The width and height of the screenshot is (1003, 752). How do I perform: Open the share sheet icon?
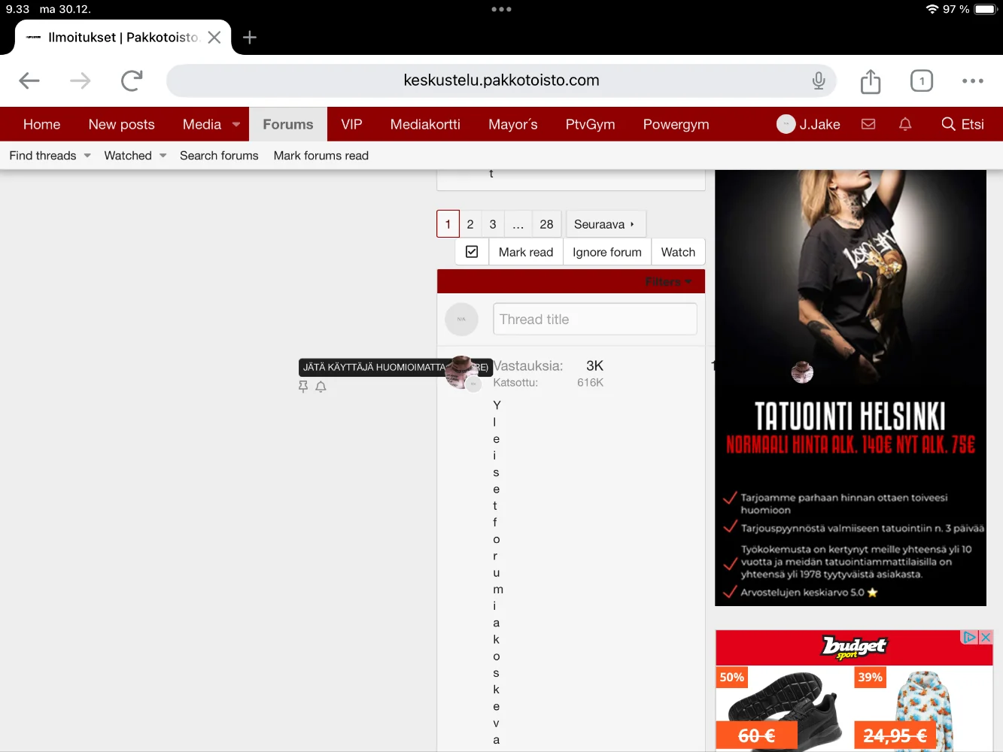click(x=871, y=81)
